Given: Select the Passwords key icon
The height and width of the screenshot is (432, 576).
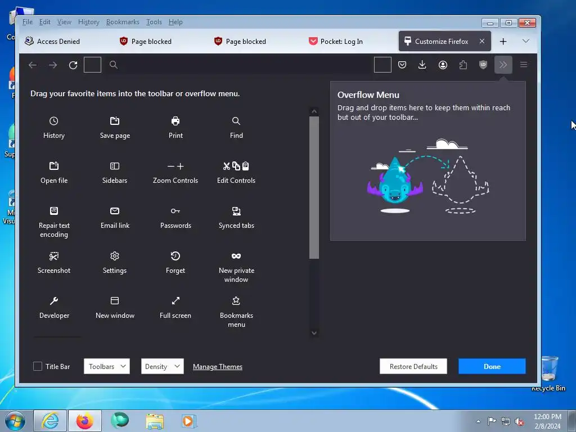Looking at the screenshot, I should tap(175, 211).
